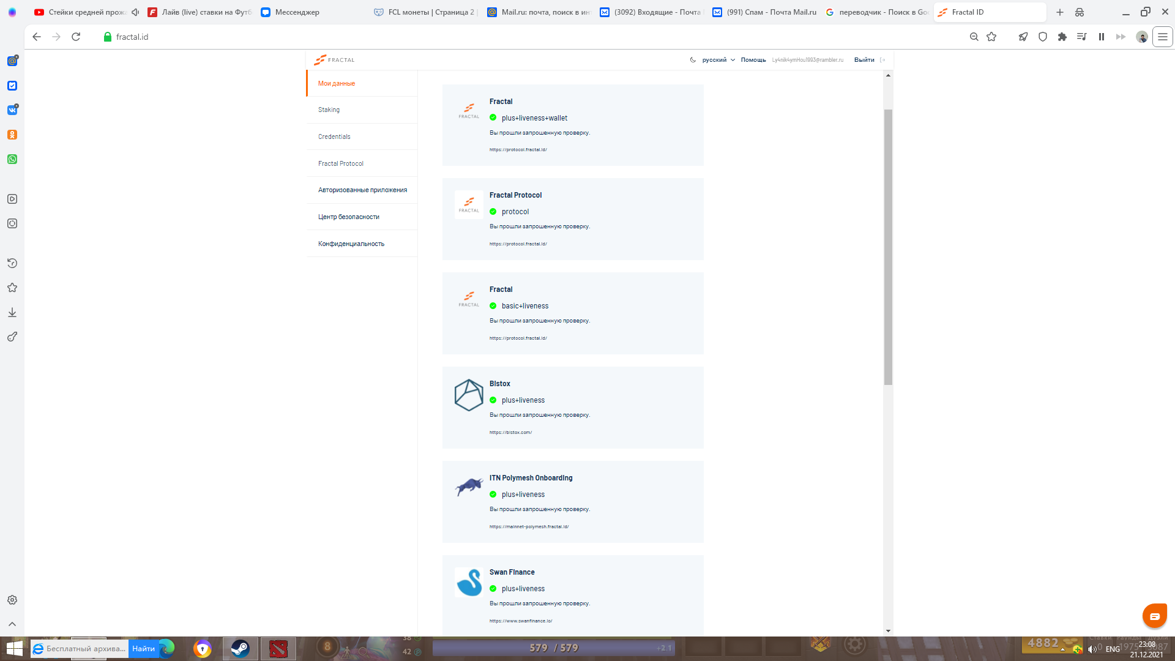This screenshot has width=1175, height=661.
Task: Click the Bistox hexagon logo thumbnail
Action: 469,395
